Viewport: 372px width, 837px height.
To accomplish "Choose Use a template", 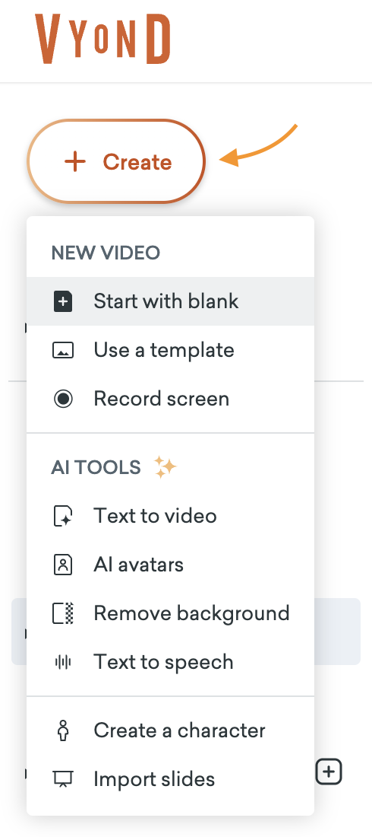I will [x=171, y=350].
